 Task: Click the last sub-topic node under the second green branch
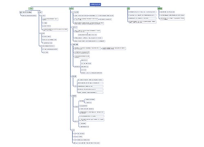[73, 130]
